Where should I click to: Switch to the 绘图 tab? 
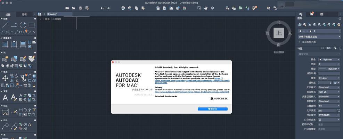coord(8,14)
